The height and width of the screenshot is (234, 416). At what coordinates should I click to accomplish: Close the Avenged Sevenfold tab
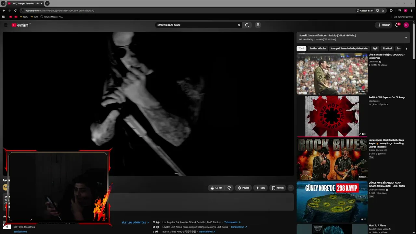pyautogui.click(x=42, y=3)
